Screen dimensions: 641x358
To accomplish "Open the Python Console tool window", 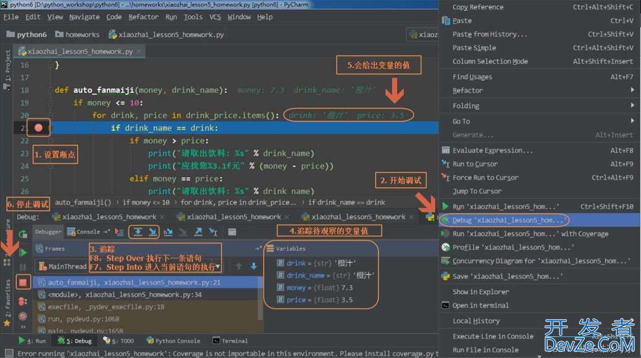I will tap(174, 341).
